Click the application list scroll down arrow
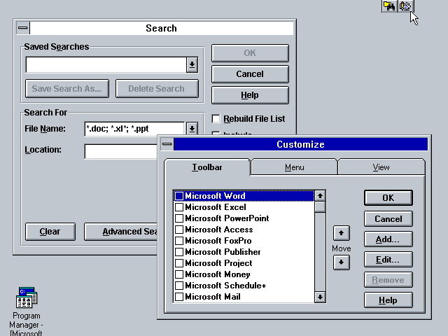 click(320, 297)
